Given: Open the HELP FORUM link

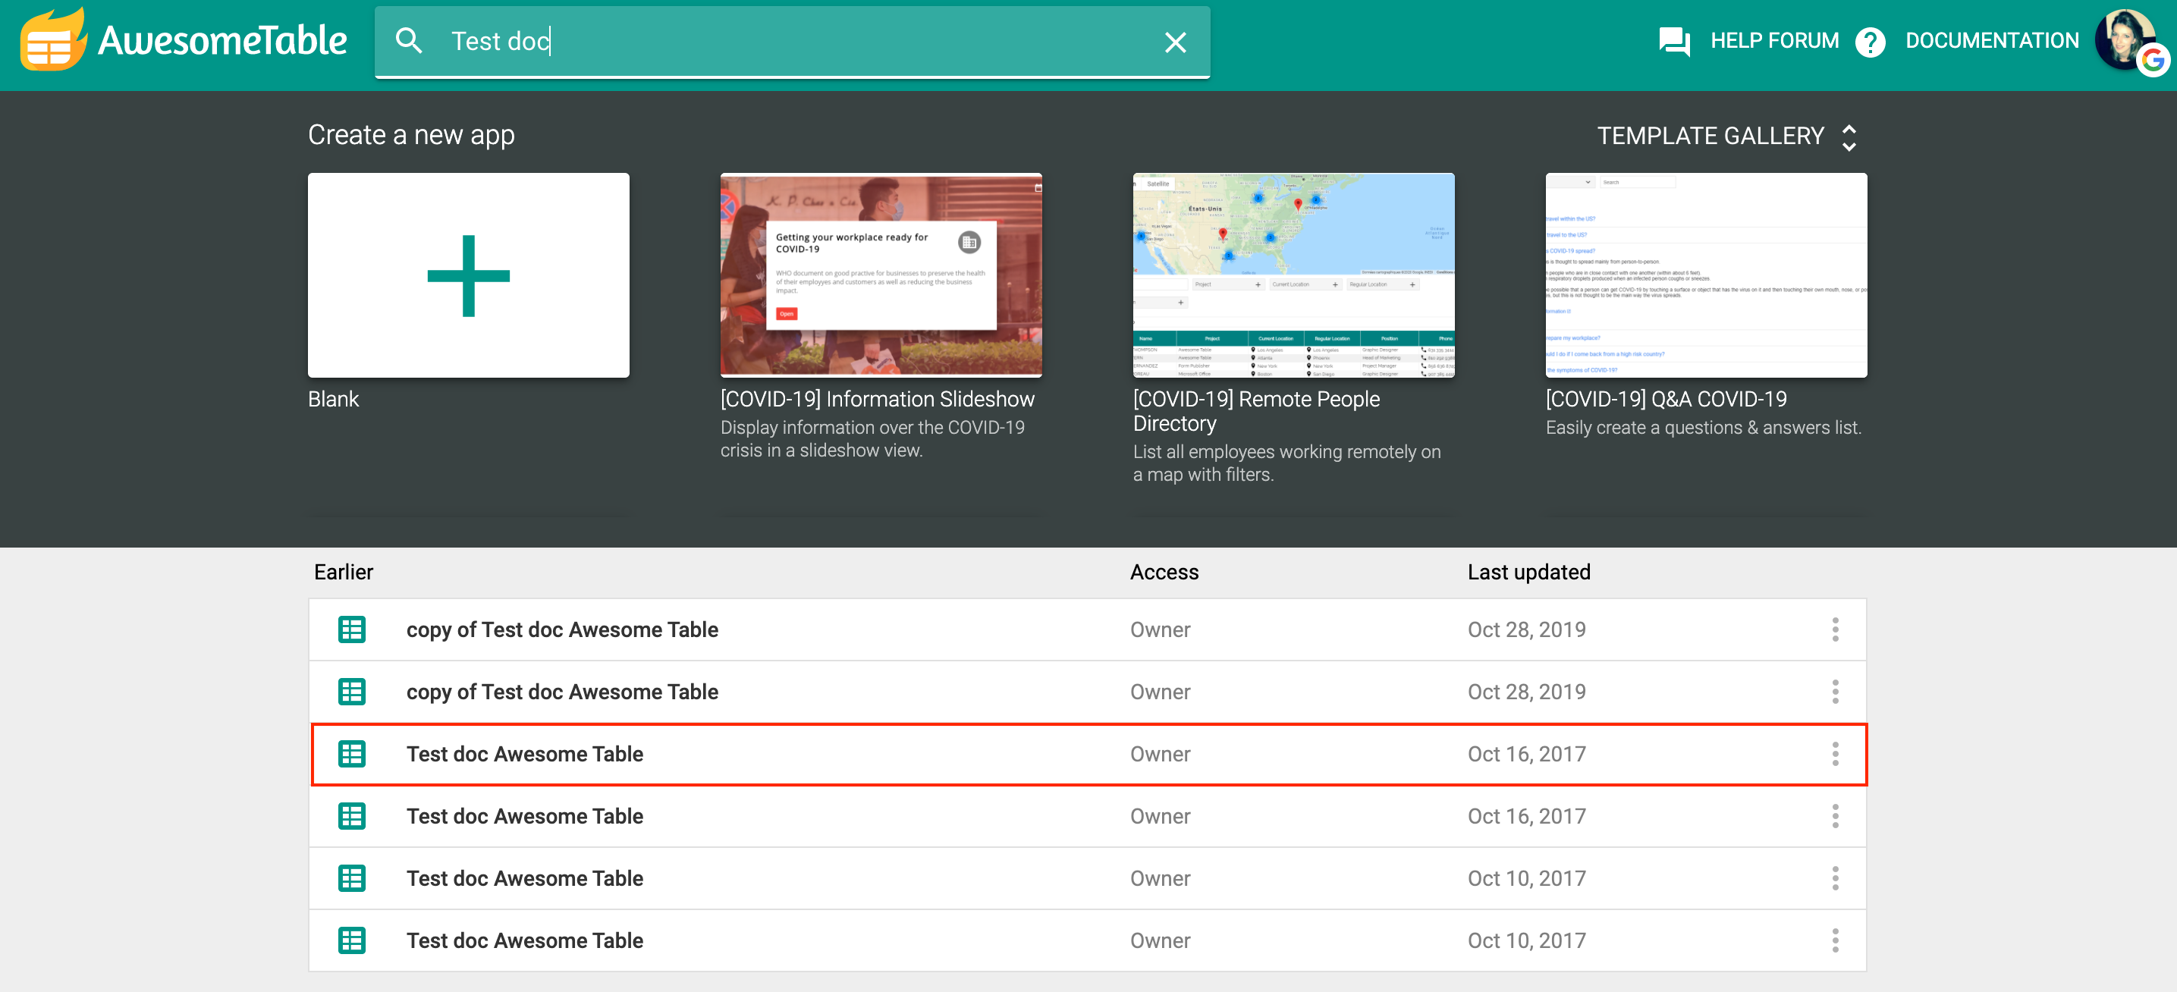Looking at the screenshot, I should coord(1774,40).
